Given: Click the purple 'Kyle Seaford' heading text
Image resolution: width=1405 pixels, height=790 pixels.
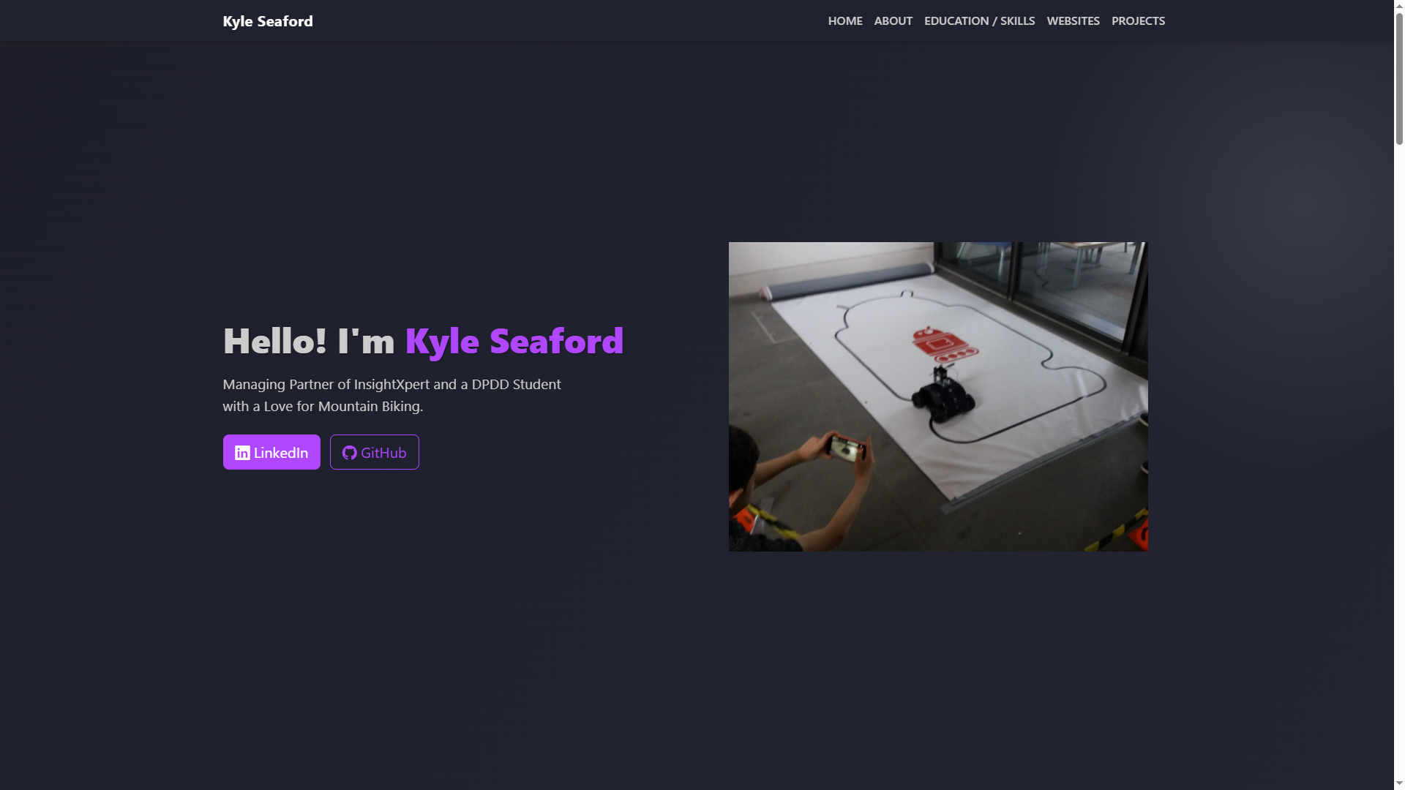Looking at the screenshot, I should pyautogui.click(x=513, y=341).
